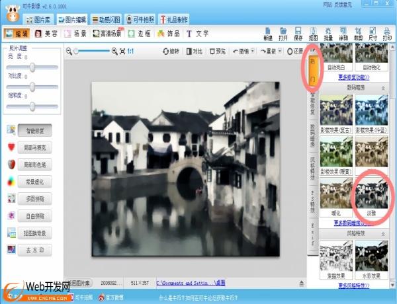397x304 pixels.
Task: Click the 保存 (Save) toolbar icon
Action: 297,33
